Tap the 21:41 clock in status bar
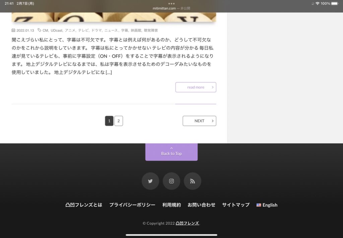Image resolution: width=343 pixels, height=238 pixels. [9, 3]
